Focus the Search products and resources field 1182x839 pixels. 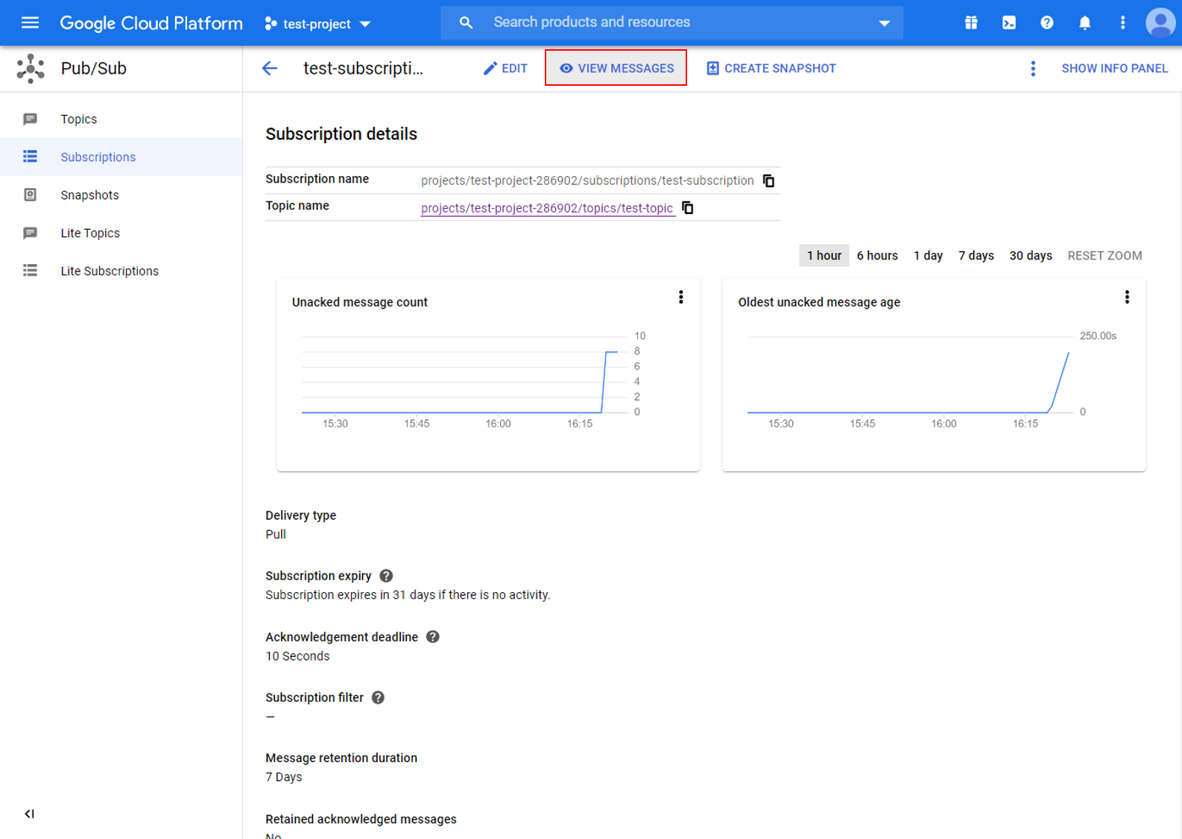[x=671, y=22]
